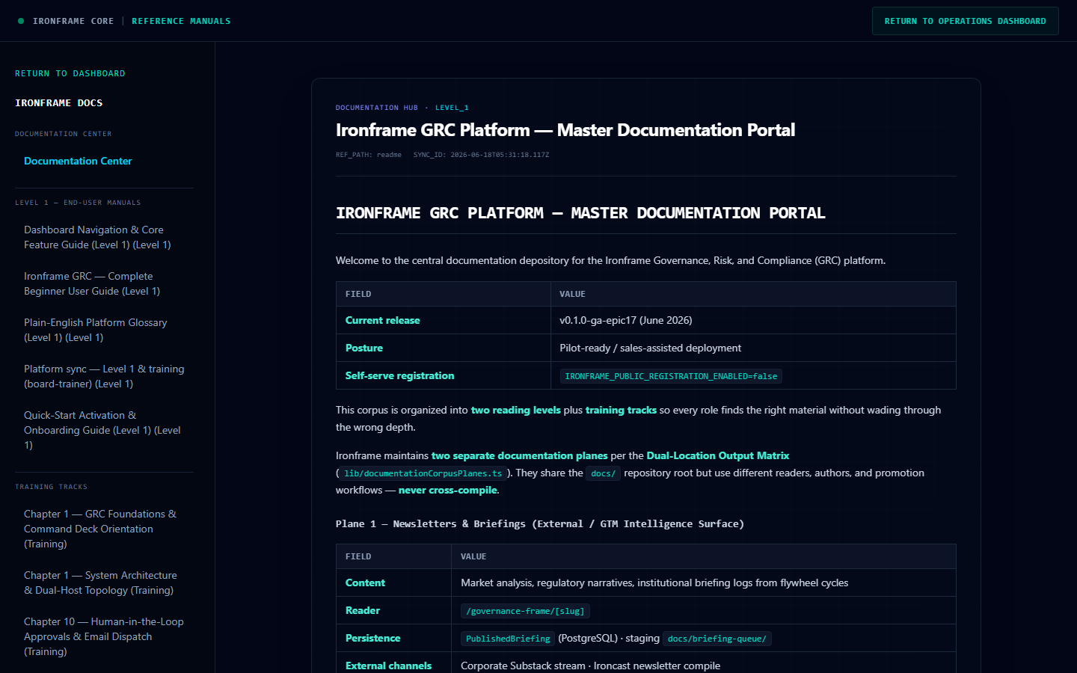Click LEVEL 1 — END-USER MANUALS section label
This screenshot has height=673, width=1077.
point(78,203)
